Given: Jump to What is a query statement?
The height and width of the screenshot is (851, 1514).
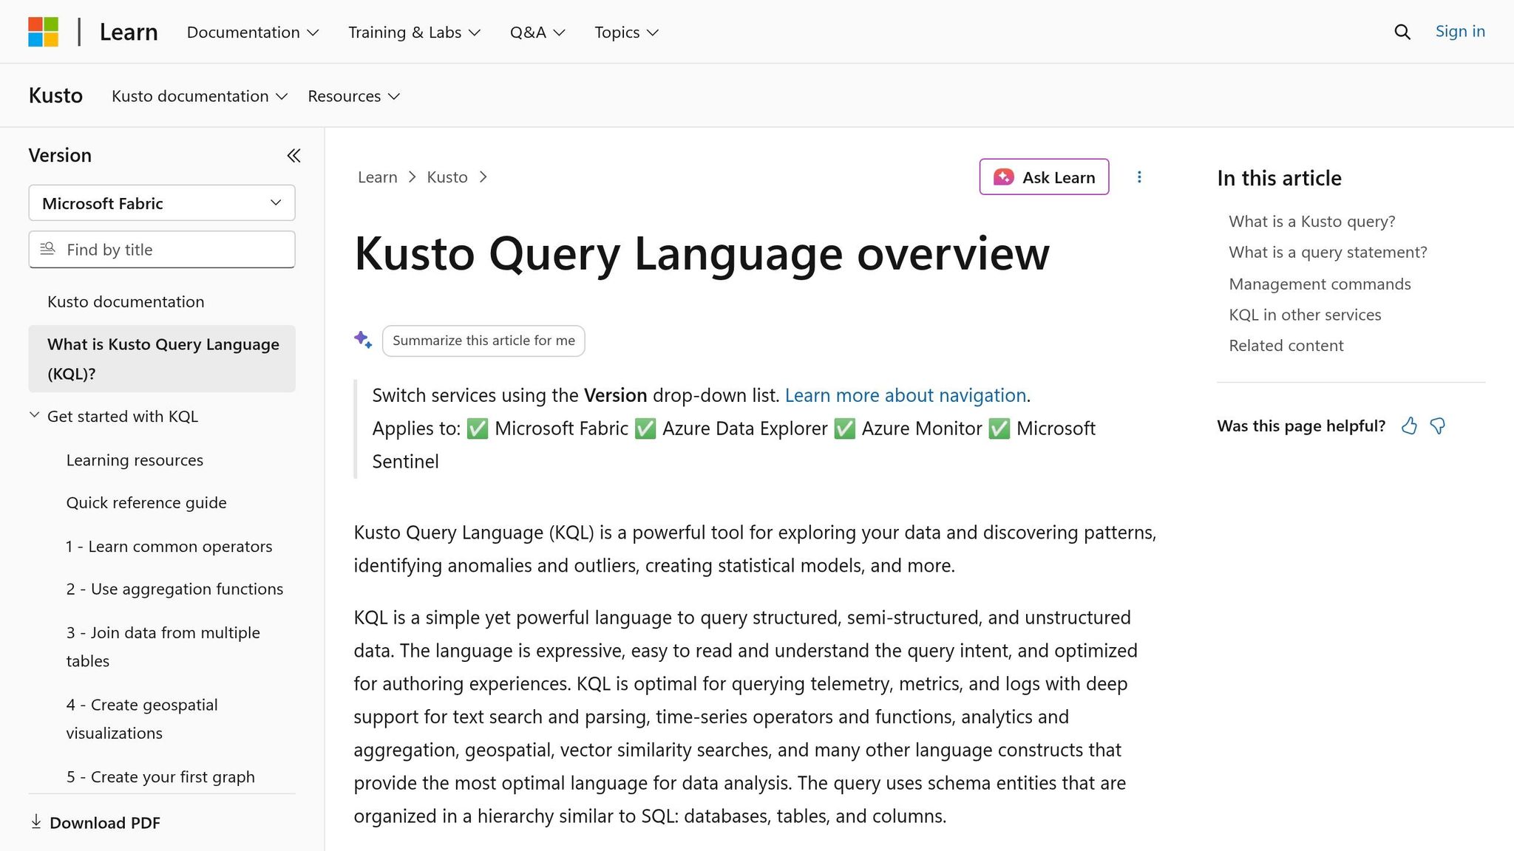Looking at the screenshot, I should click(1328, 253).
